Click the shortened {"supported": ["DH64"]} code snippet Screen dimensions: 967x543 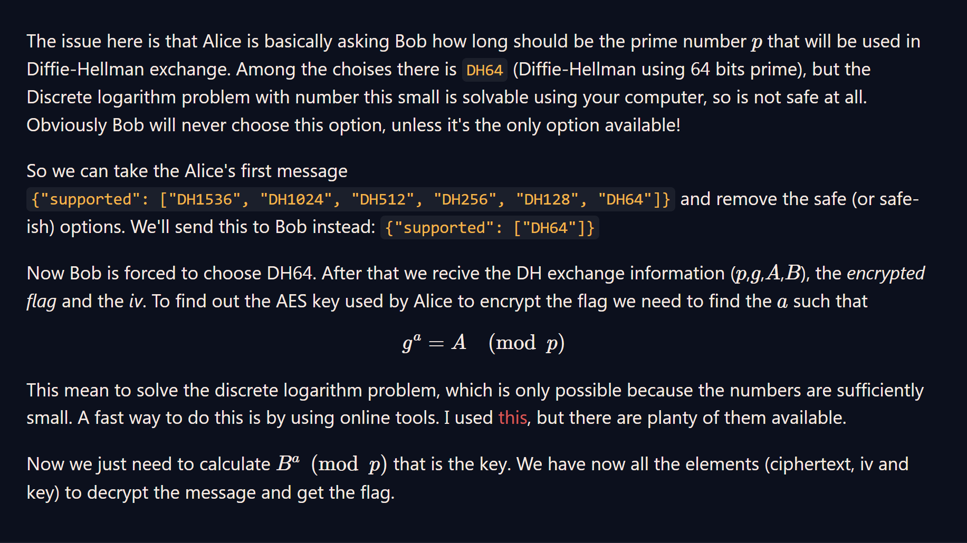click(490, 228)
